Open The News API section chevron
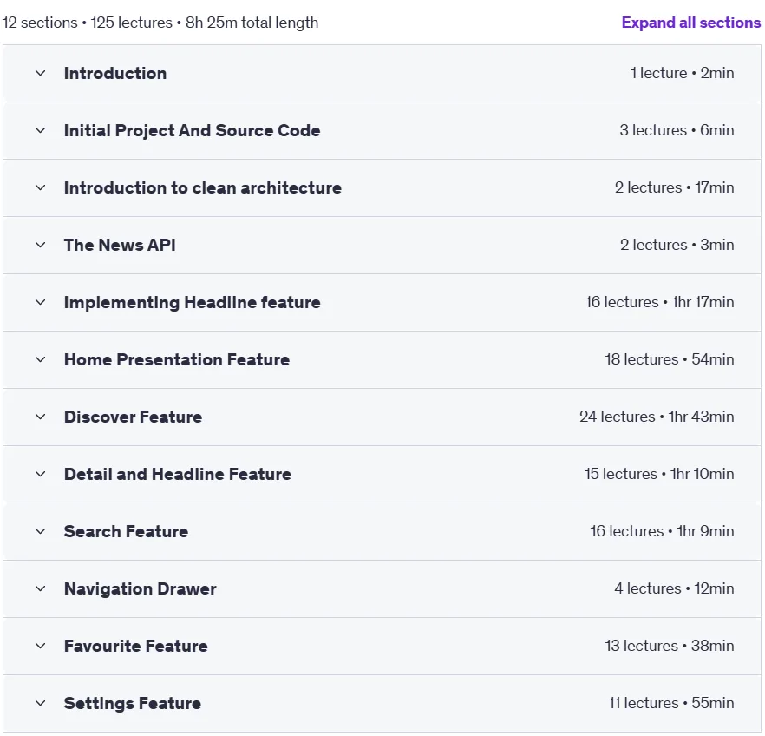Image resolution: width=765 pixels, height=736 pixels. 41,245
